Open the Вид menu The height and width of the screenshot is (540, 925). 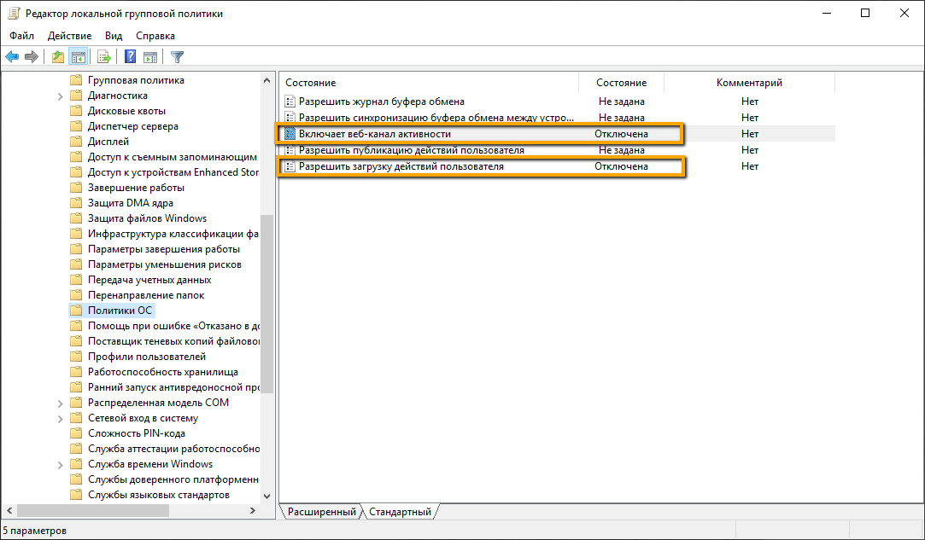113,36
